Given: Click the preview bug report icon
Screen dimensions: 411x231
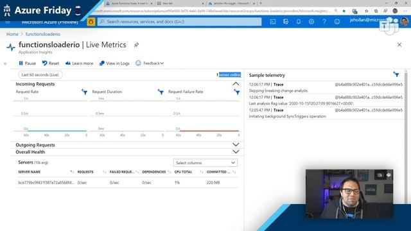Looking at the screenshot, I should tap(91, 22).
